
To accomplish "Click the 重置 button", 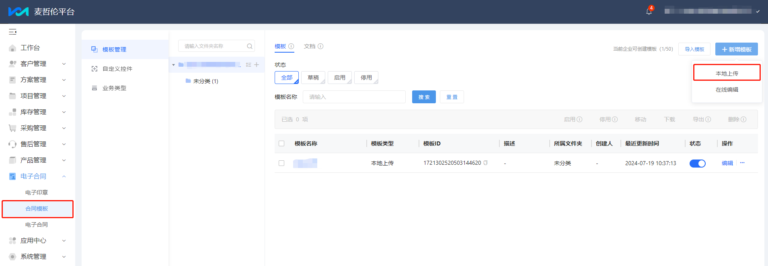I will (x=452, y=97).
